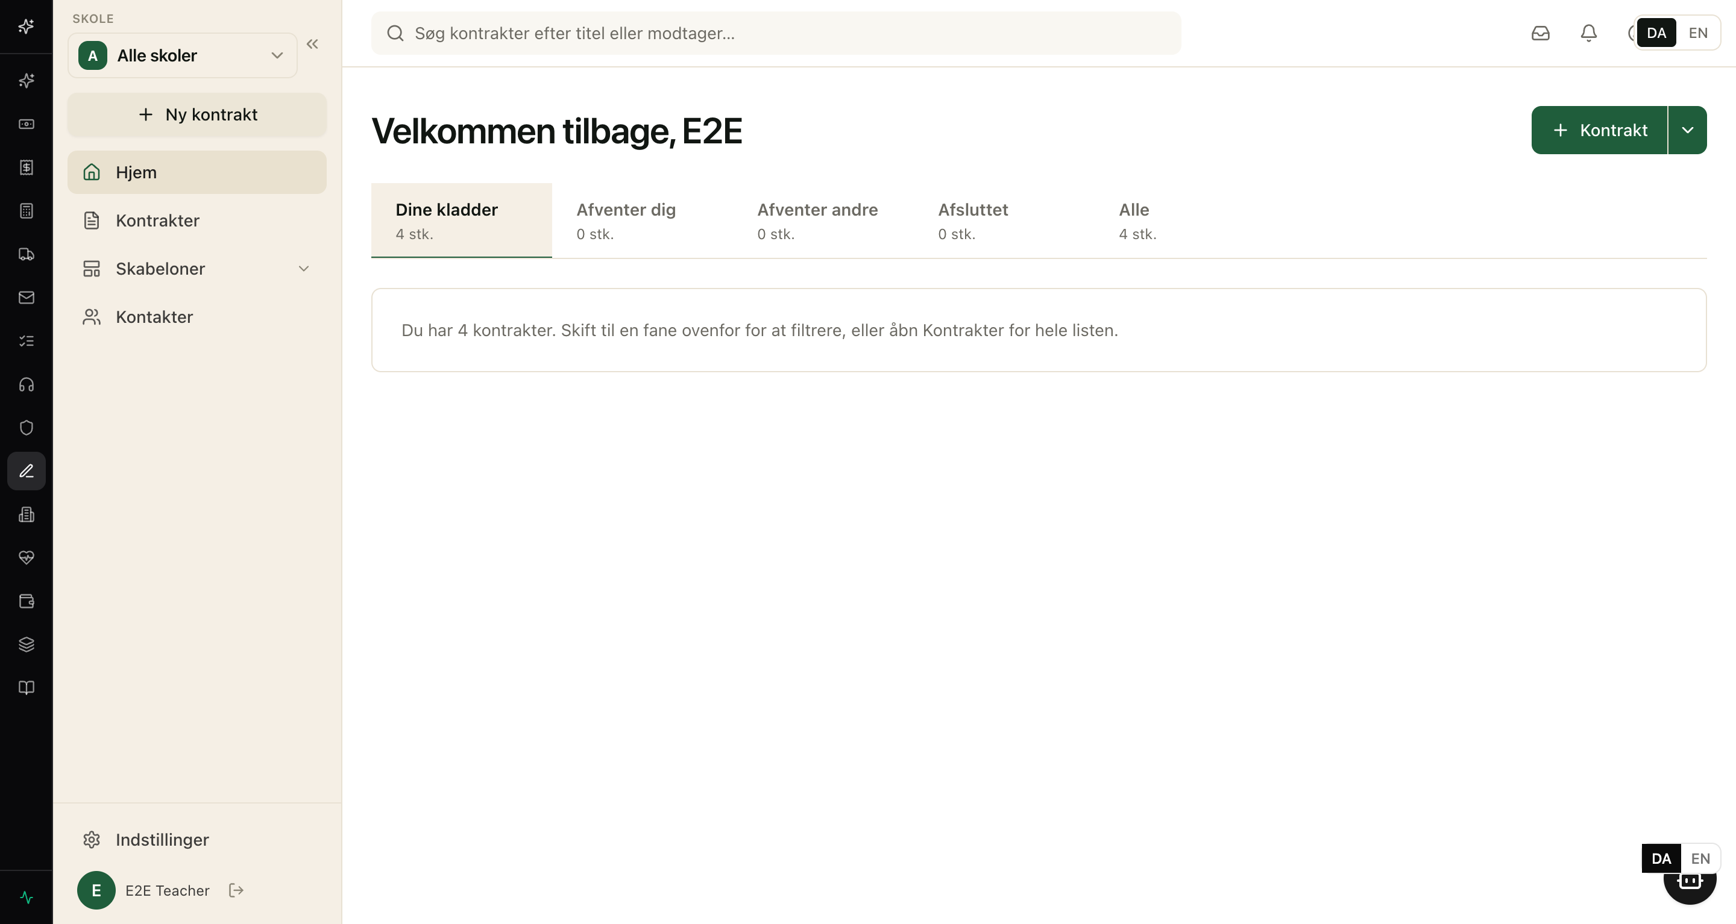Focus the contract search field
This screenshot has height=924, width=1736.
[776, 33]
